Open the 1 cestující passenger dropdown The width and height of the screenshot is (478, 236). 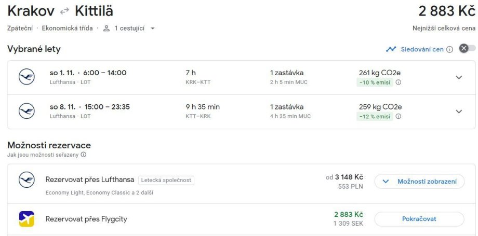coord(129,28)
